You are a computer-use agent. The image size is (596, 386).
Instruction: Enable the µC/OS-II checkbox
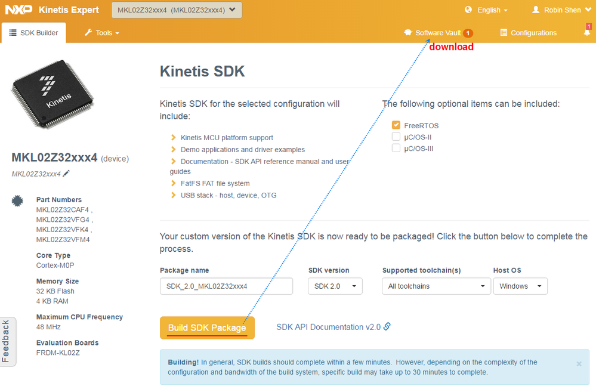pos(396,137)
